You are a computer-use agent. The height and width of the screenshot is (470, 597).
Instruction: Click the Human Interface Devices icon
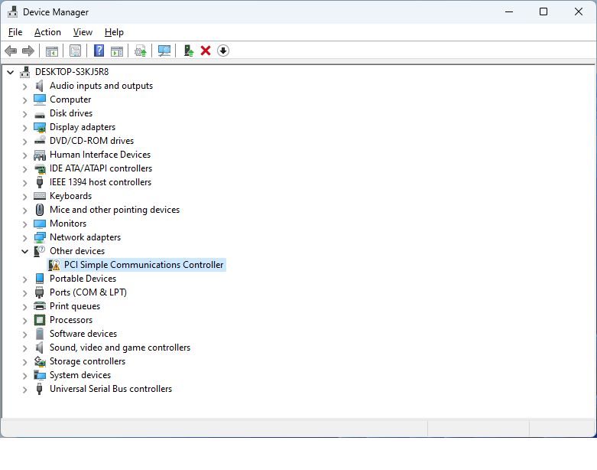[40, 155]
